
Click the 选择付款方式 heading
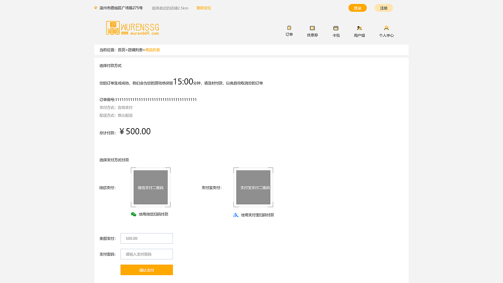(x=110, y=66)
